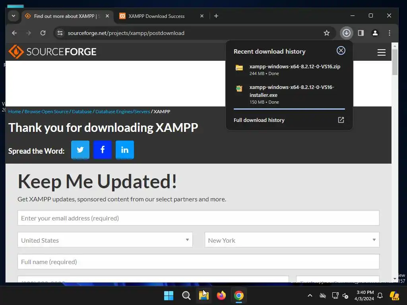The height and width of the screenshot is (305, 407).
Task: Open the network display tray icon
Action: click(x=335, y=295)
